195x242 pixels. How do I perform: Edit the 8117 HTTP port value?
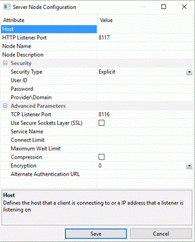point(104,37)
